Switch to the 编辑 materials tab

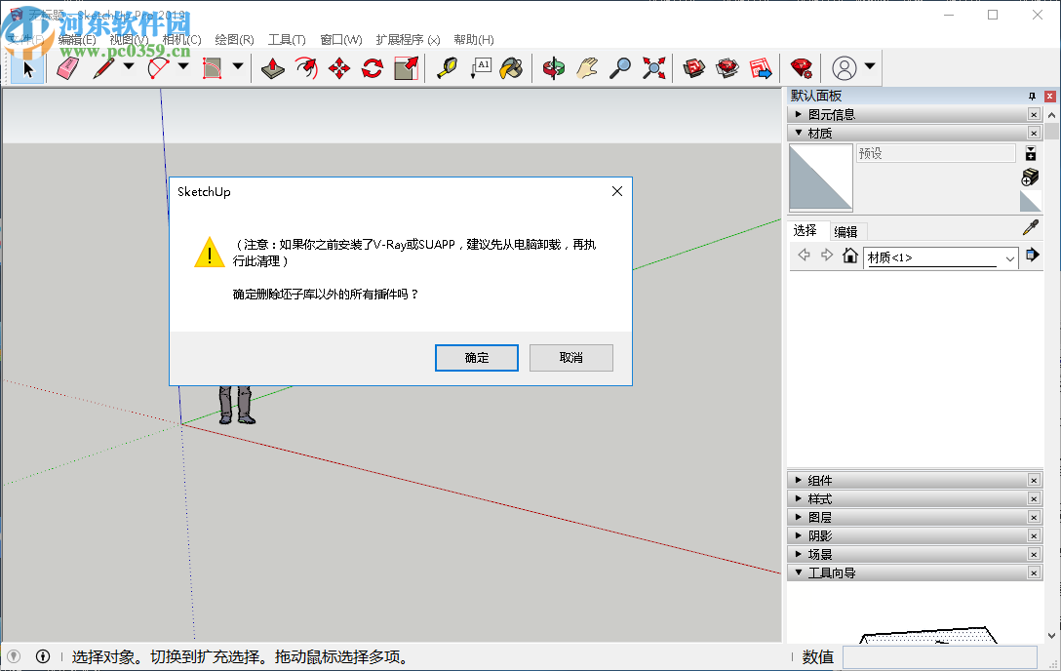[x=845, y=231]
